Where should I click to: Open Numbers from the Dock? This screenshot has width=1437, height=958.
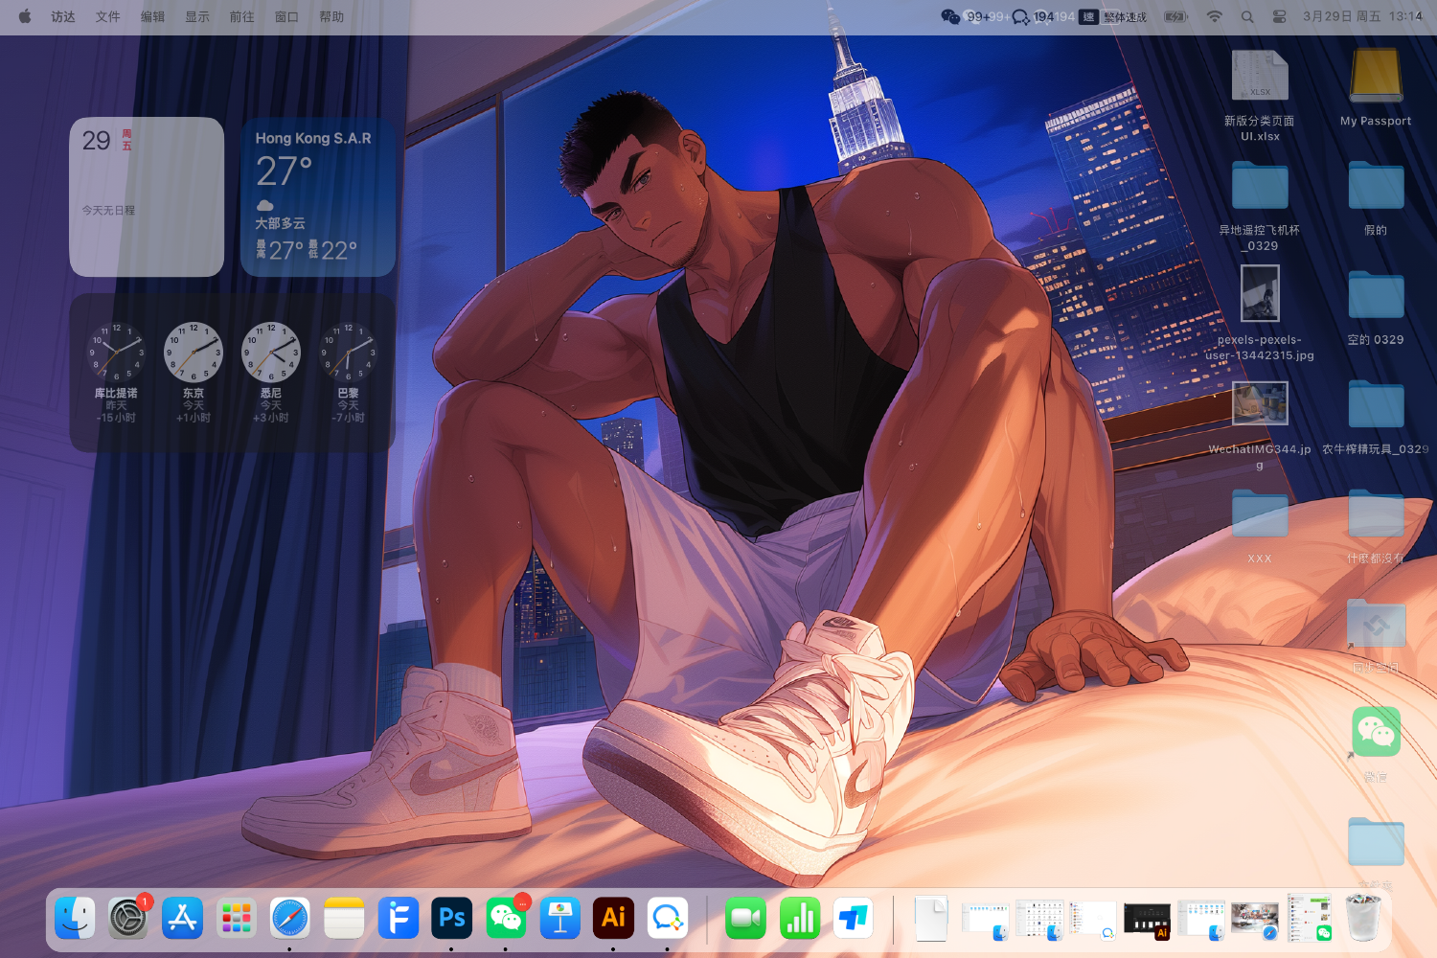coord(799,918)
